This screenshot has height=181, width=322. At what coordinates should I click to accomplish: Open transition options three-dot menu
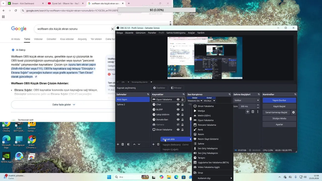(x=258, y=112)
